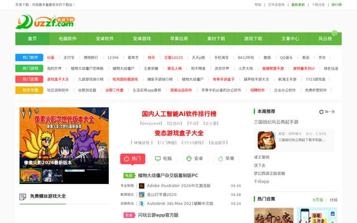Viewport: 357px width, 223px height.
Task: Click the 分组 link in 热门合集
Action: 334,200
